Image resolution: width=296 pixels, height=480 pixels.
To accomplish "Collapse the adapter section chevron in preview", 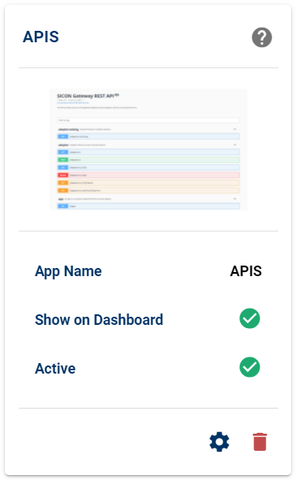I will (234, 145).
